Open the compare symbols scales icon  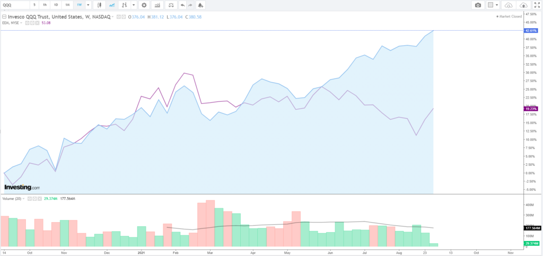point(171,5)
